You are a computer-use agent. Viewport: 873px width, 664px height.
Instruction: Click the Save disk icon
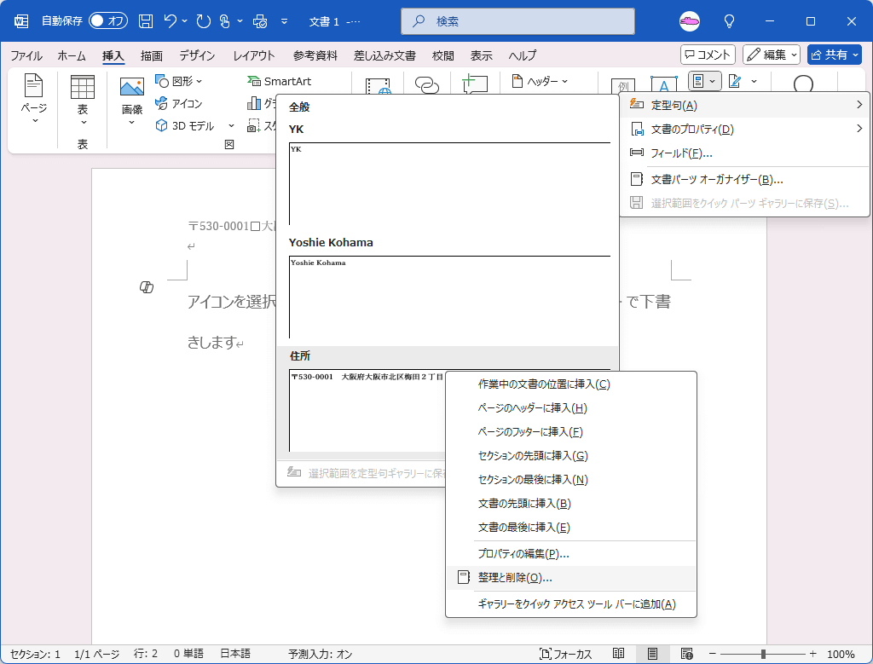click(x=146, y=21)
